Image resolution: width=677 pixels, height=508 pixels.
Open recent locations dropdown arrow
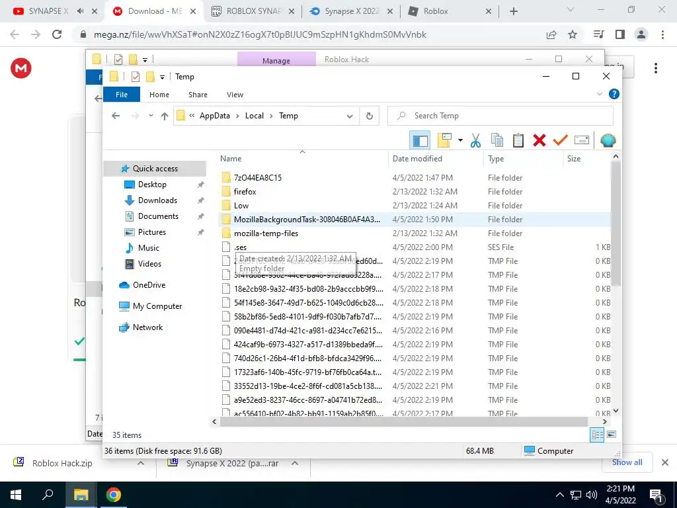[151, 116]
